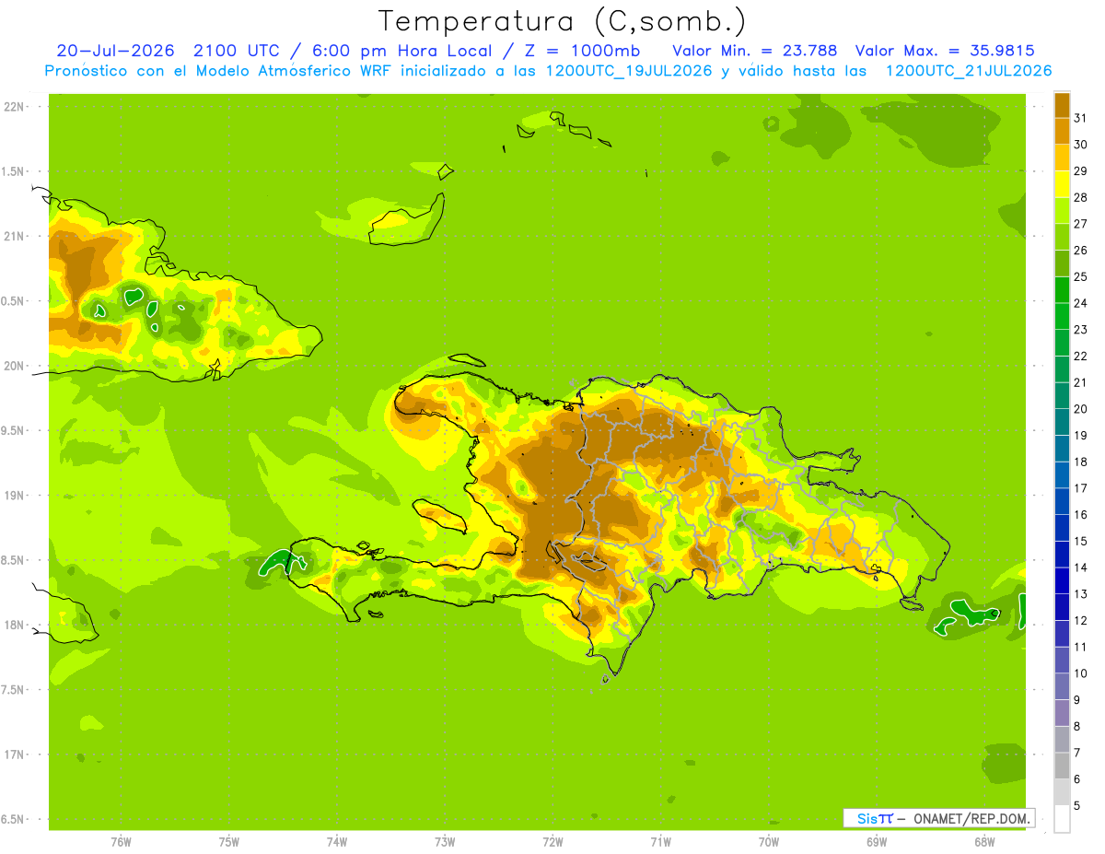Viewport: 1105px width, 854px height.
Task: Click the 'ONAMET/REP.DOM.' credit label
Action: (971, 818)
